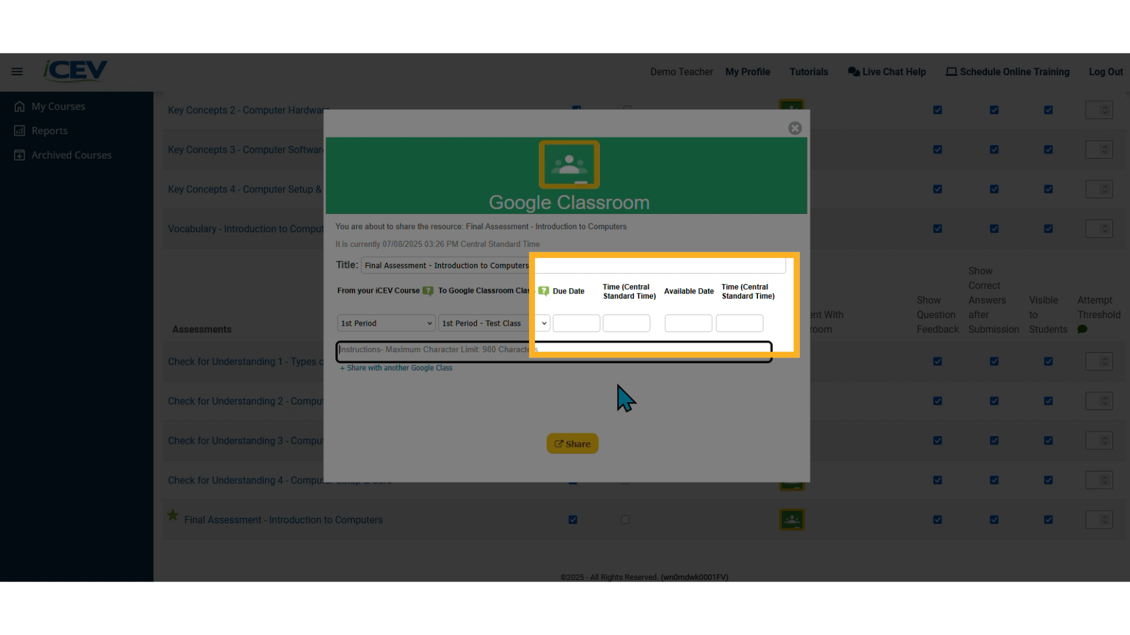Open Key Concepts 4 - Computer Setup lesson
This screenshot has height=635, width=1130.
pyautogui.click(x=245, y=189)
